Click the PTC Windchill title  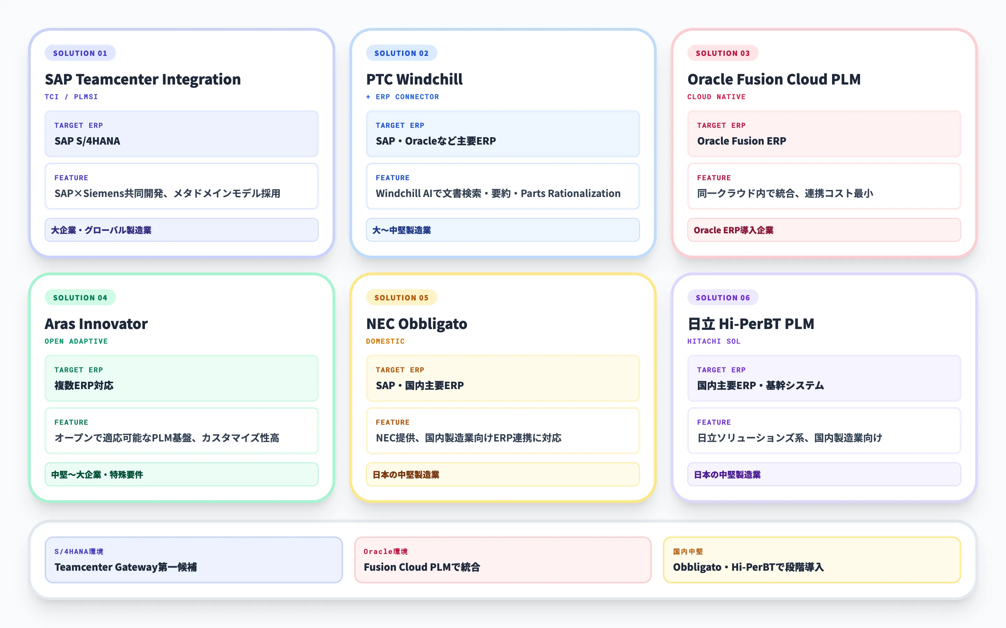pos(414,79)
